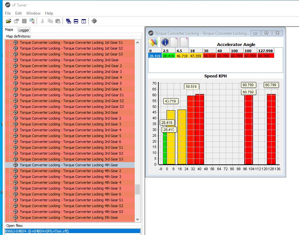Click map list scrollbar up arrow

tap(137, 42)
